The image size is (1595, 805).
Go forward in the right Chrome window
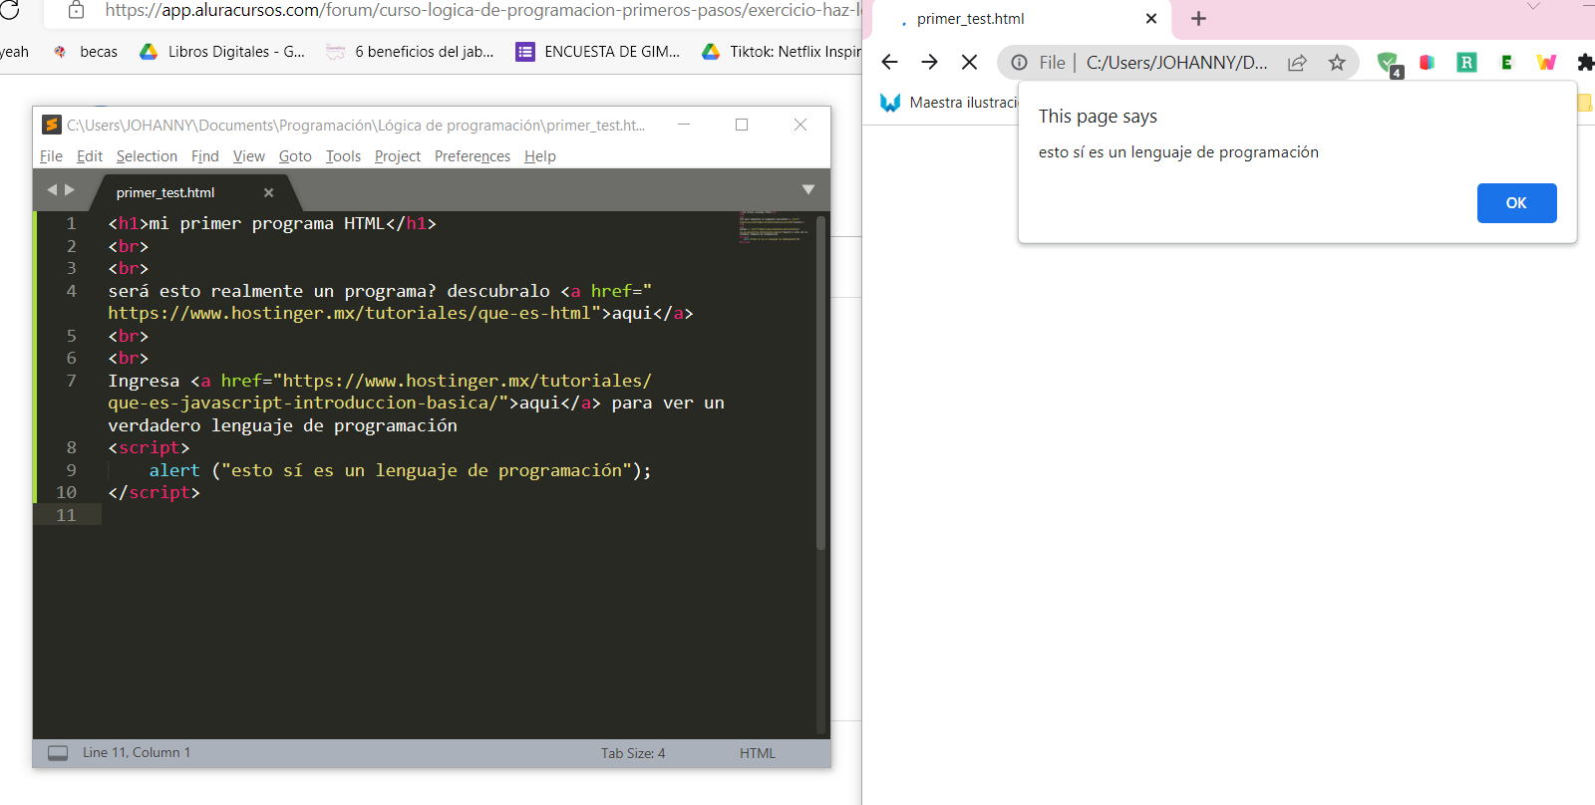pos(930,62)
